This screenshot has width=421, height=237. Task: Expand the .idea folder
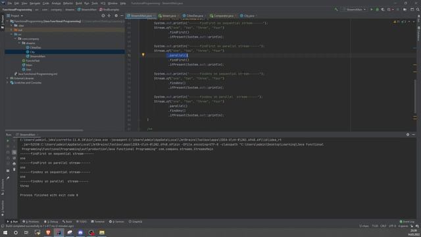tap(12, 26)
